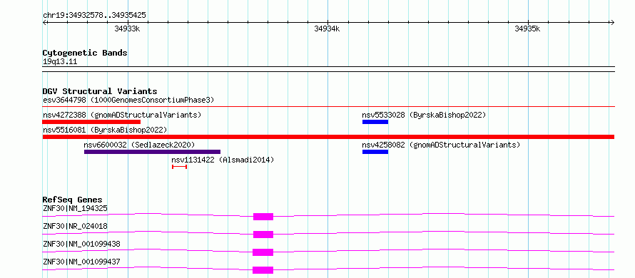Image resolution: width=635 pixels, height=278 pixels.
Task: Click the 34933k ruler label
Action: tap(127, 29)
